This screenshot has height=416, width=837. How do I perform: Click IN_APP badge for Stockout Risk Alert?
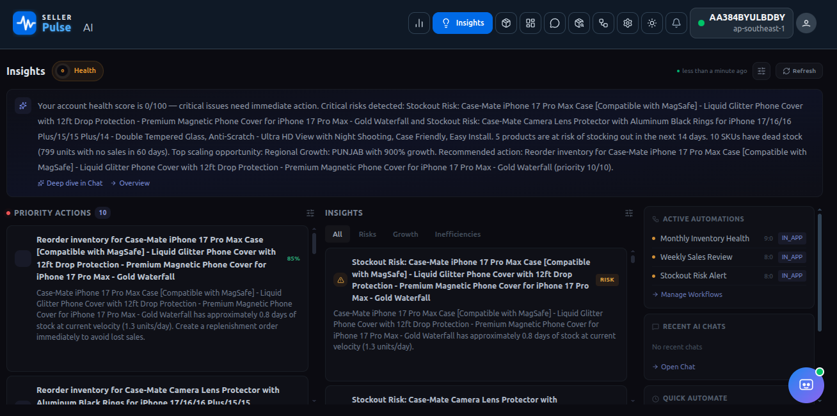792,275
